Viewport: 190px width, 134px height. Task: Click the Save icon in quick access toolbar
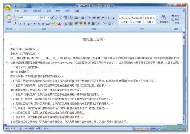14,6
